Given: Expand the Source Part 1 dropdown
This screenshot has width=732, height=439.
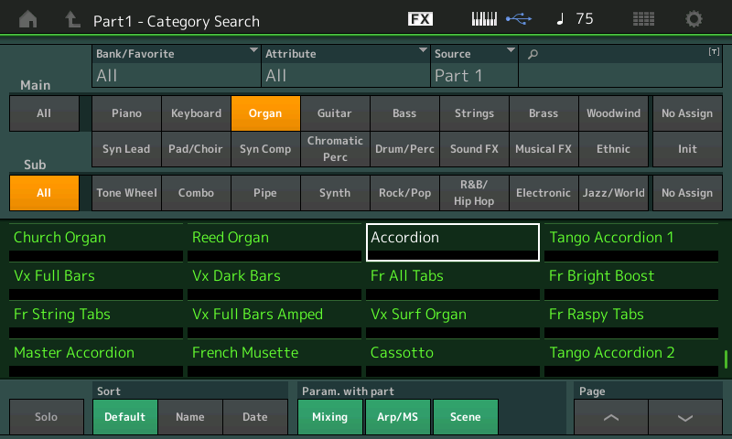Looking at the screenshot, I should click(x=474, y=66).
